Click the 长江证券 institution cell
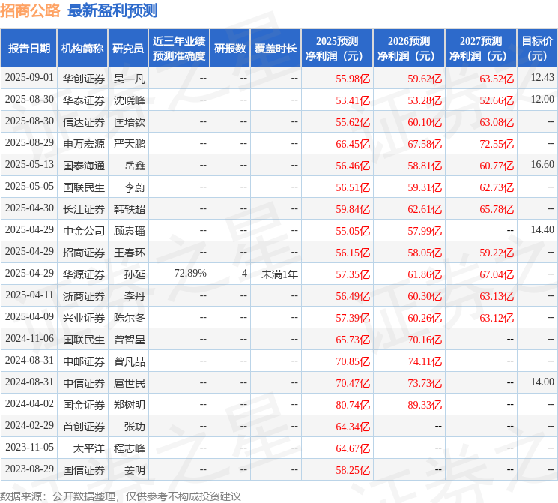Viewport: 558px width, 503px height. [x=84, y=208]
